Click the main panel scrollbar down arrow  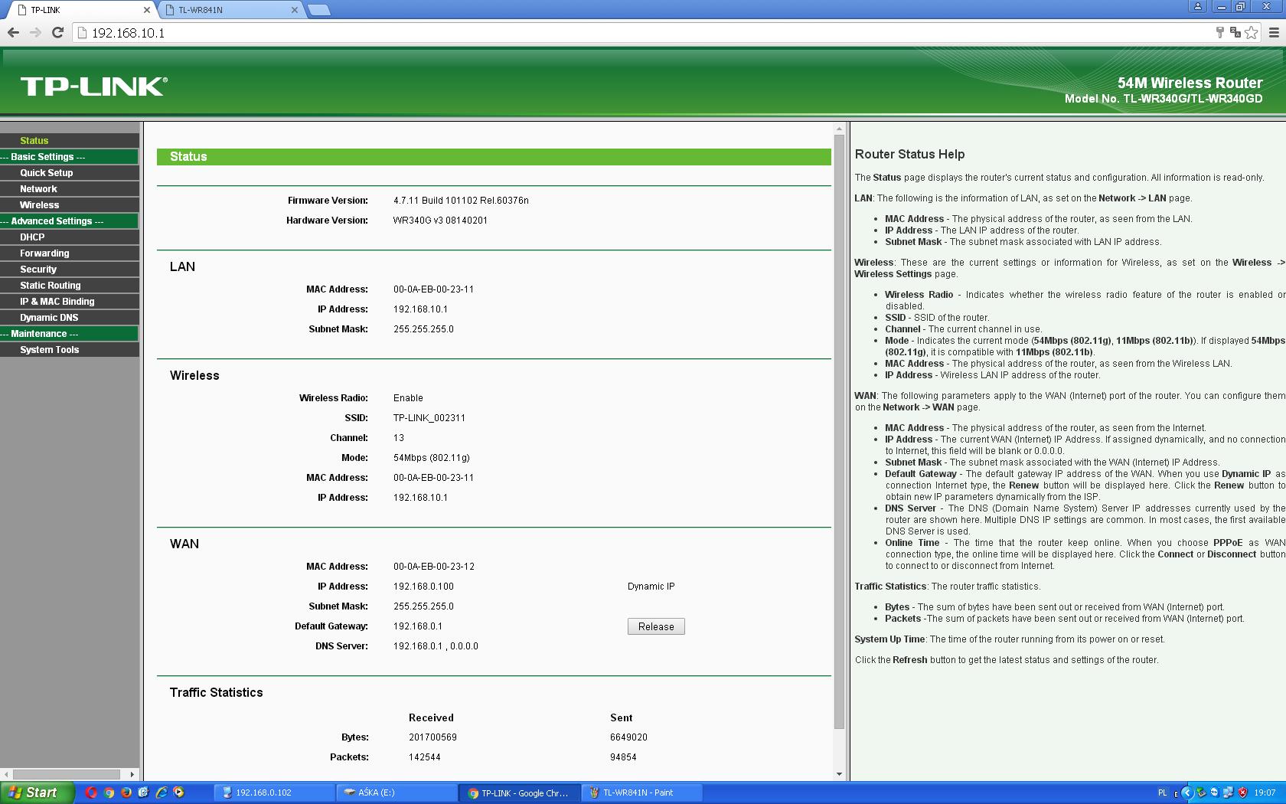coord(839,774)
